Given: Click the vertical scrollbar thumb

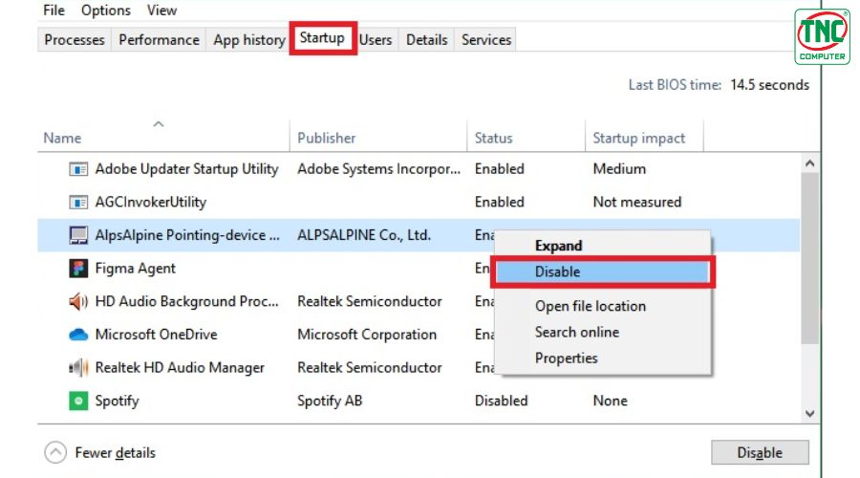Looking at the screenshot, I should [809, 258].
